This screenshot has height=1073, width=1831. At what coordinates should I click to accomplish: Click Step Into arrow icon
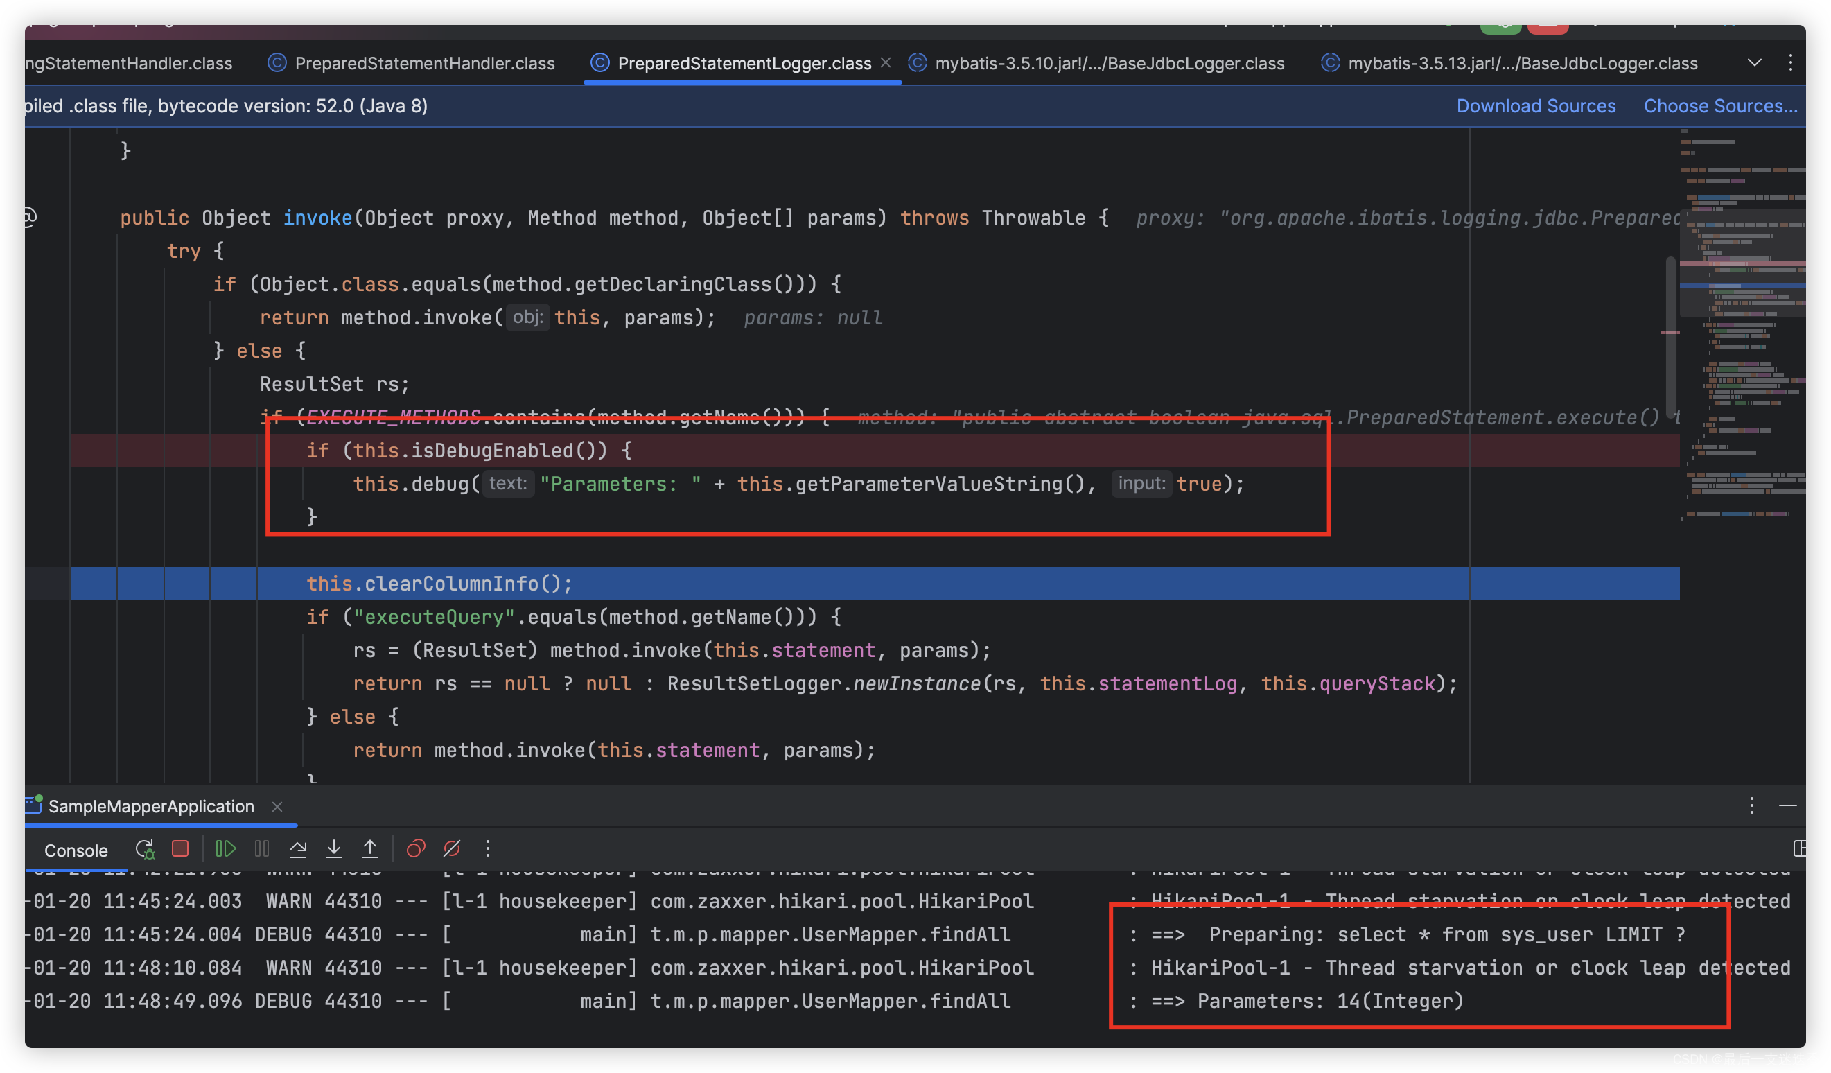333,848
